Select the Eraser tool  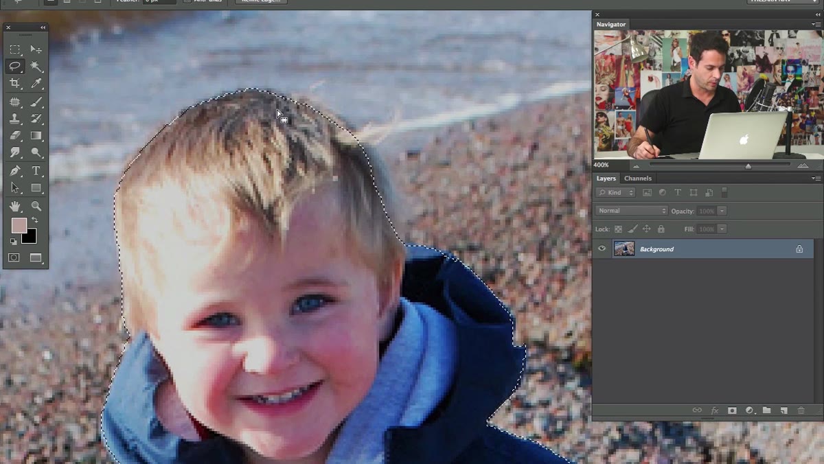(14, 136)
